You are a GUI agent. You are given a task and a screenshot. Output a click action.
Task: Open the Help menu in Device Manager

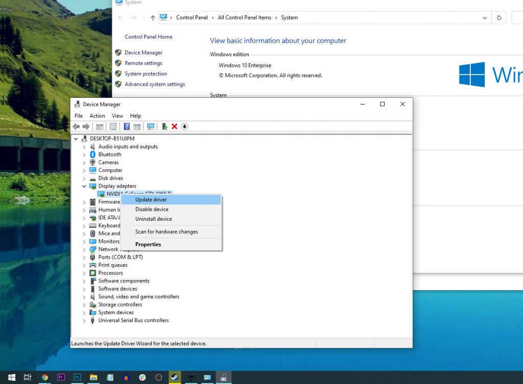coord(135,116)
